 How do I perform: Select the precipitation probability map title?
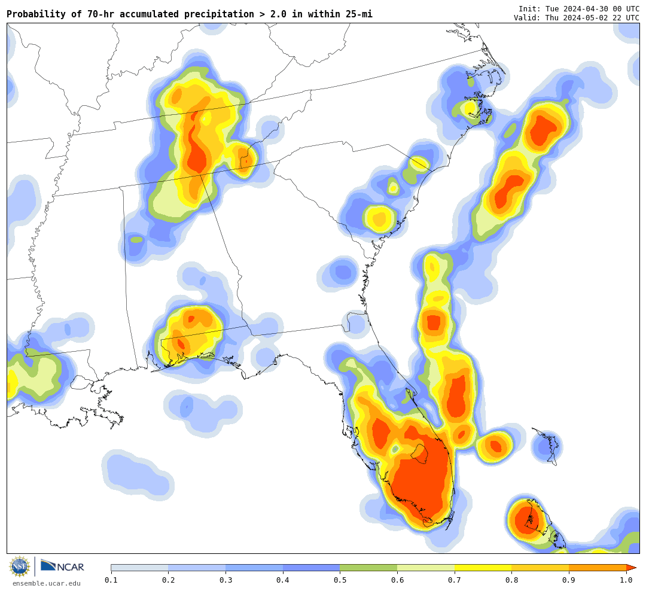click(190, 14)
